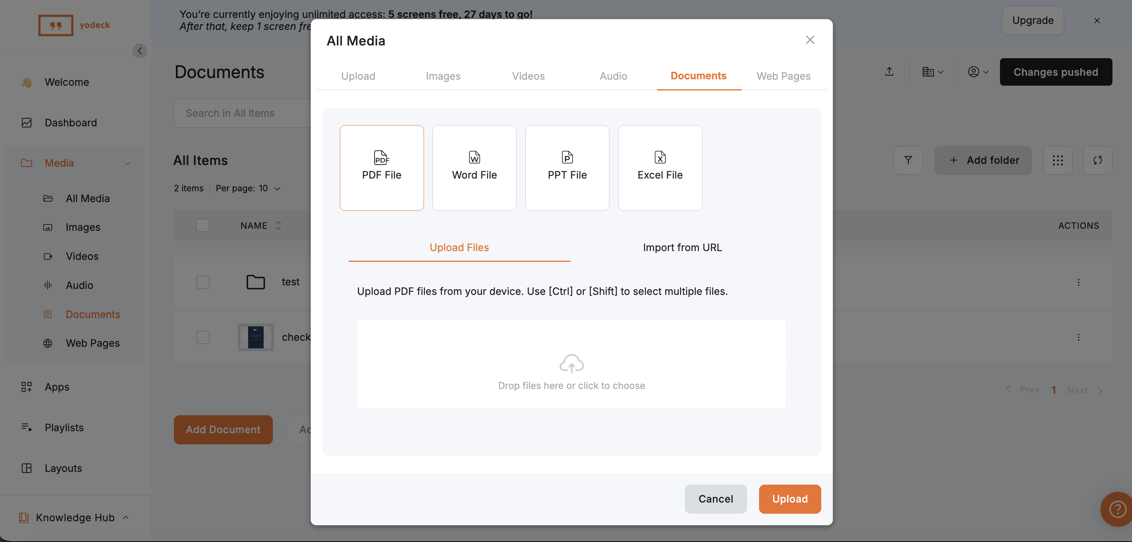Tick the checkbox beside the document thumbnail
Image resolution: width=1132 pixels, height=542 pixels.
[203, 337]
